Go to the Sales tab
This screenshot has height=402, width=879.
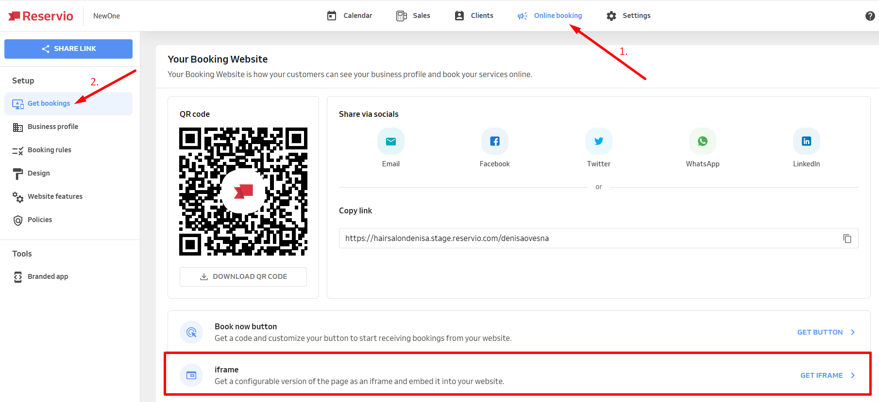[413, 16]
